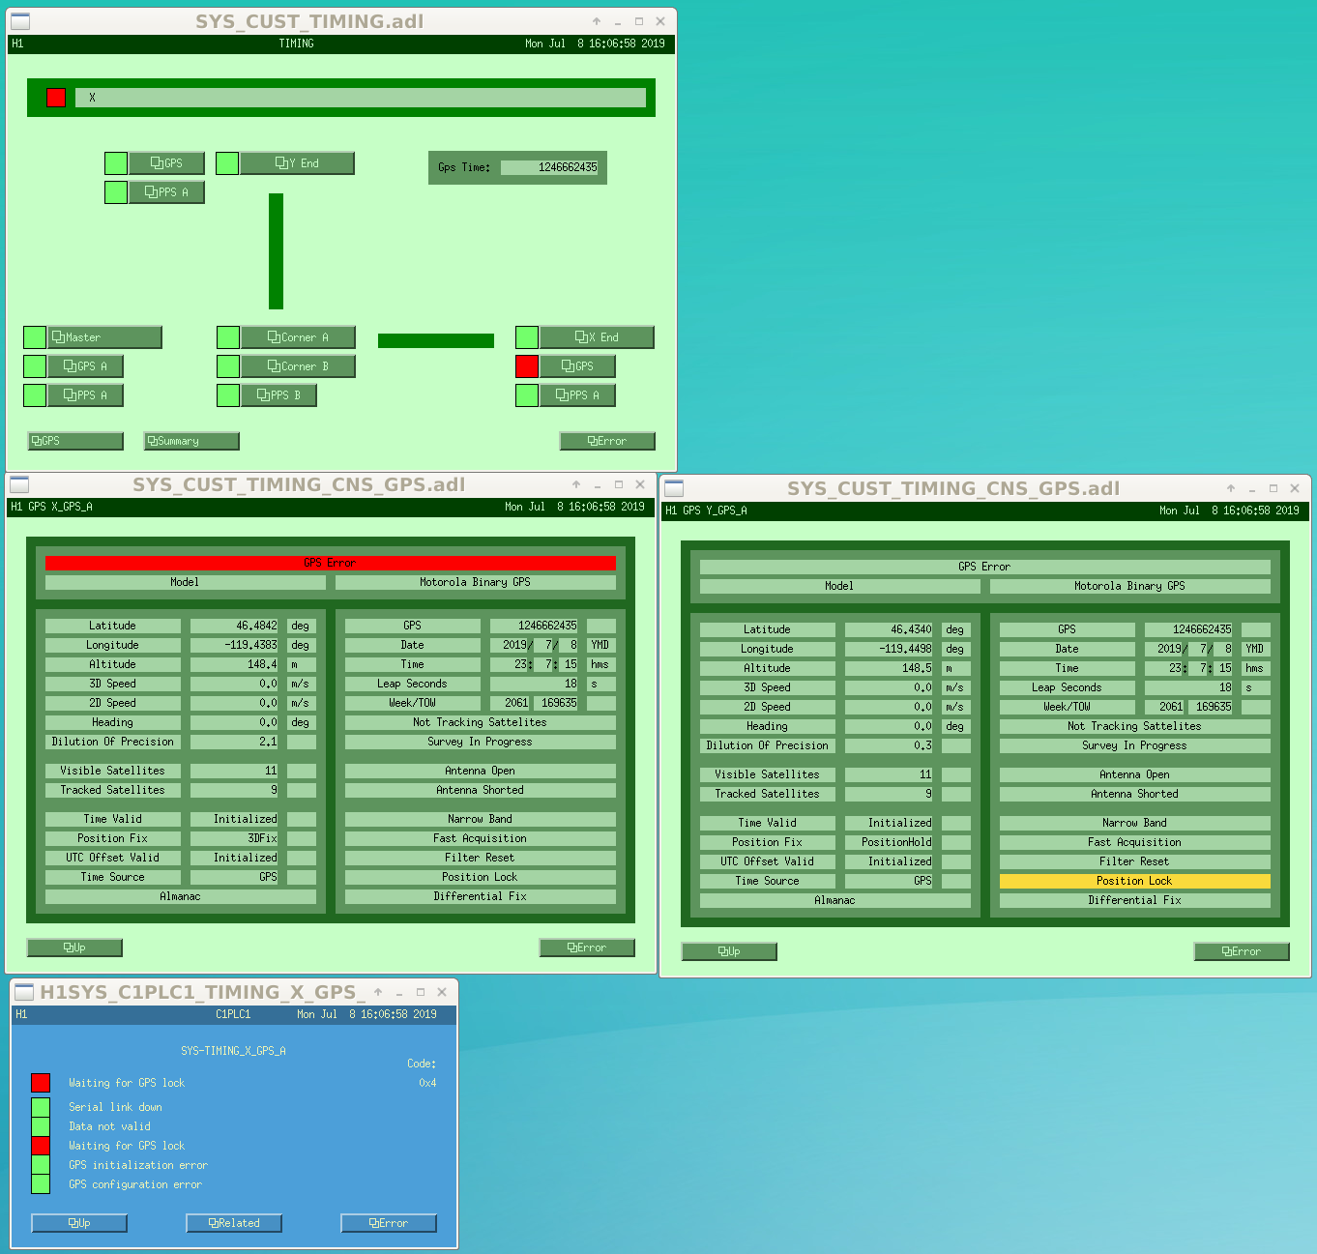Click GPS Error bar in Y_GPS_A window
This screenshot has width=1317, height=1254.
click(985, 567)
